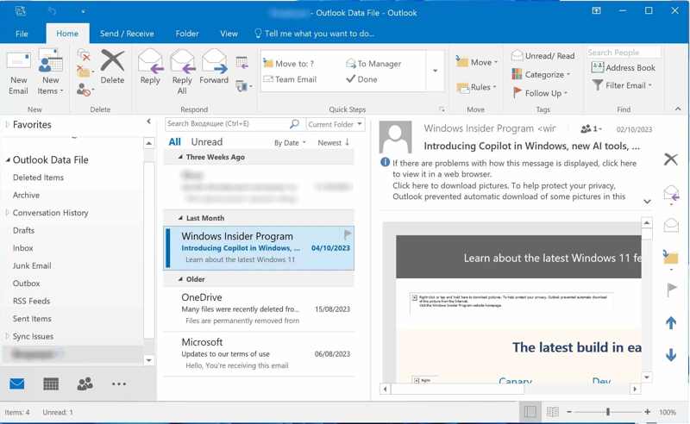Expand the Conversation History folder
Viewport: 690px width, 424px height.
point(7,213)
